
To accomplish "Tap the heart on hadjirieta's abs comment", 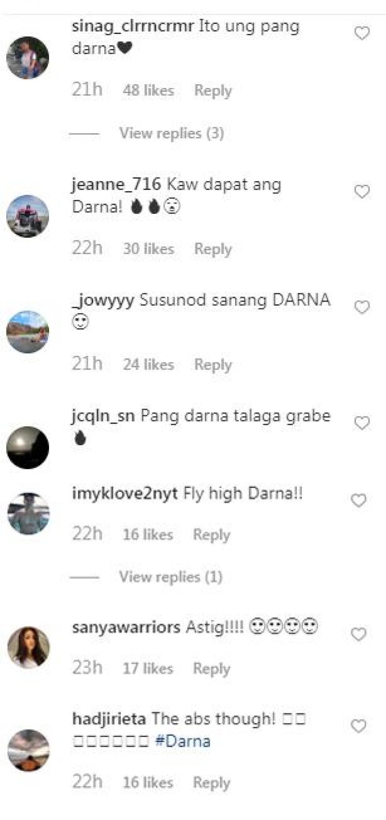I will [x=358, y=727].
